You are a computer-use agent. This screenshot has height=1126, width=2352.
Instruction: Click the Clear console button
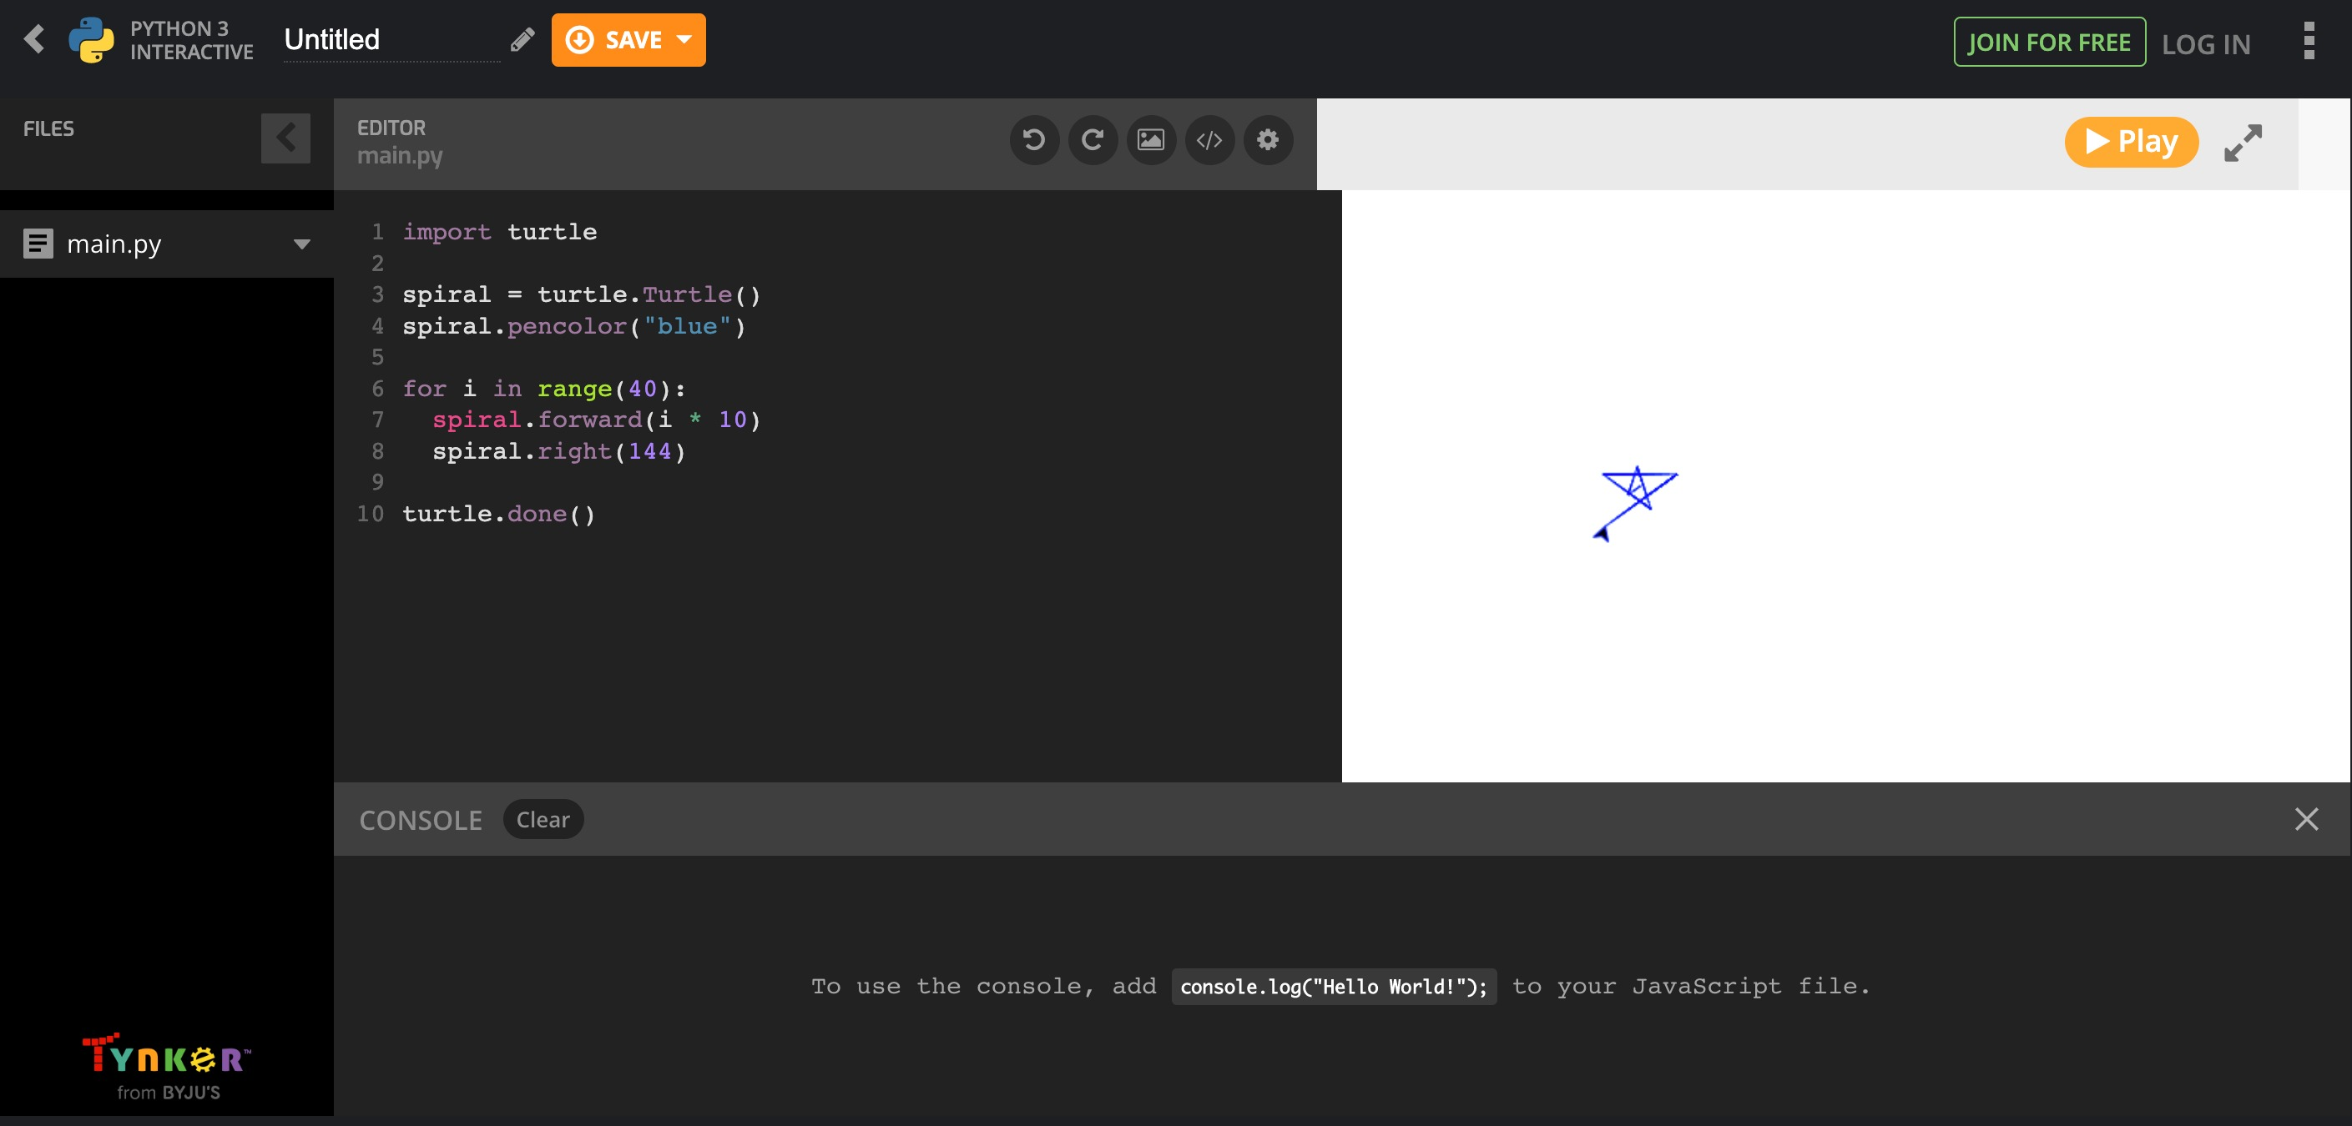[543, 819]
